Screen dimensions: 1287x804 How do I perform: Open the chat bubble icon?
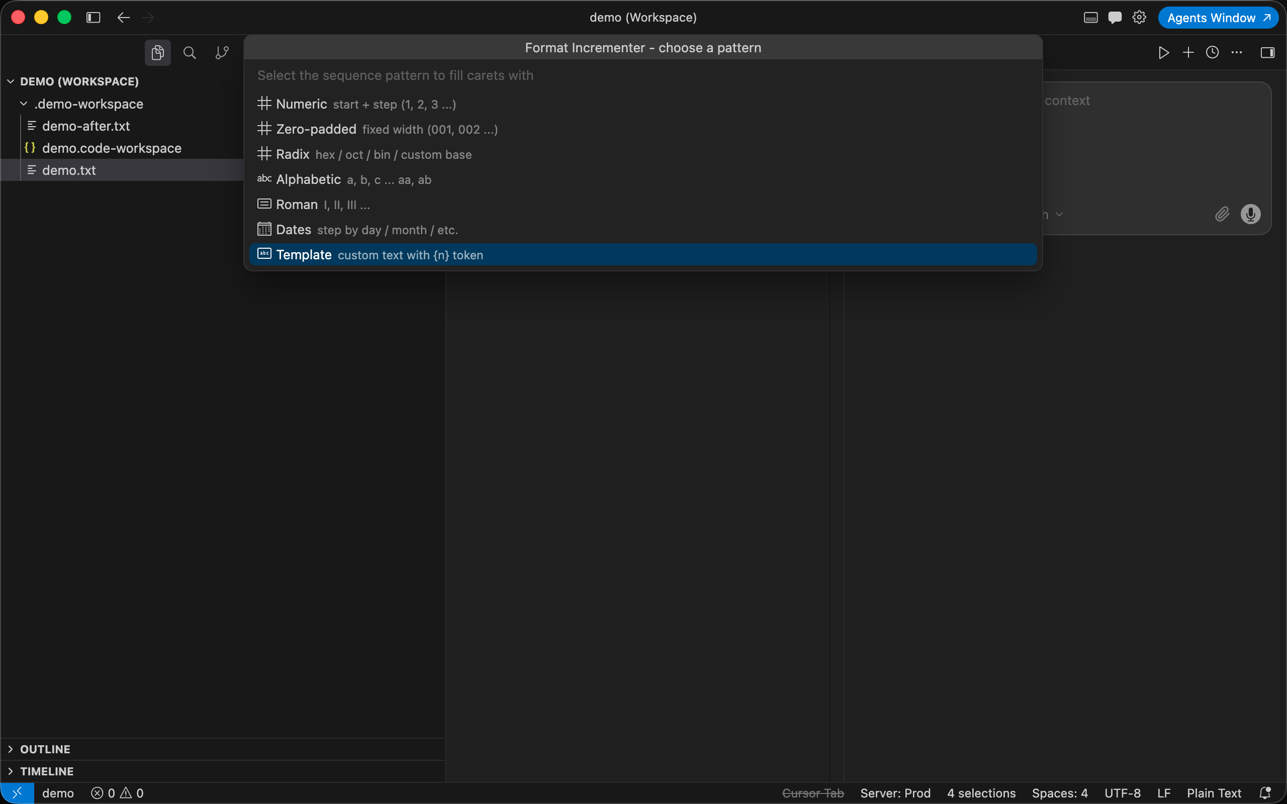[1115, 18]
